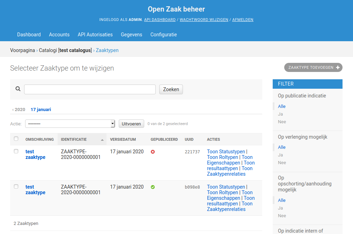Click Identificatie column sort arrow
This screenshot has height=234, width=353.
click(102, 140)
